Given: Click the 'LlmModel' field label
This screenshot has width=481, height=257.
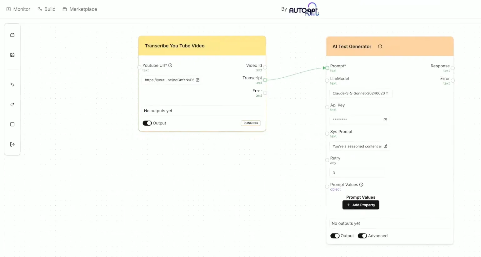Looking at the screenshot, I should 339,79.
